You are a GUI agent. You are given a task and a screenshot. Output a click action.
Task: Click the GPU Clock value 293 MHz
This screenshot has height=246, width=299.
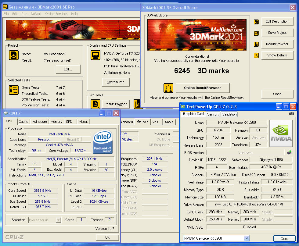click(215, 212)
